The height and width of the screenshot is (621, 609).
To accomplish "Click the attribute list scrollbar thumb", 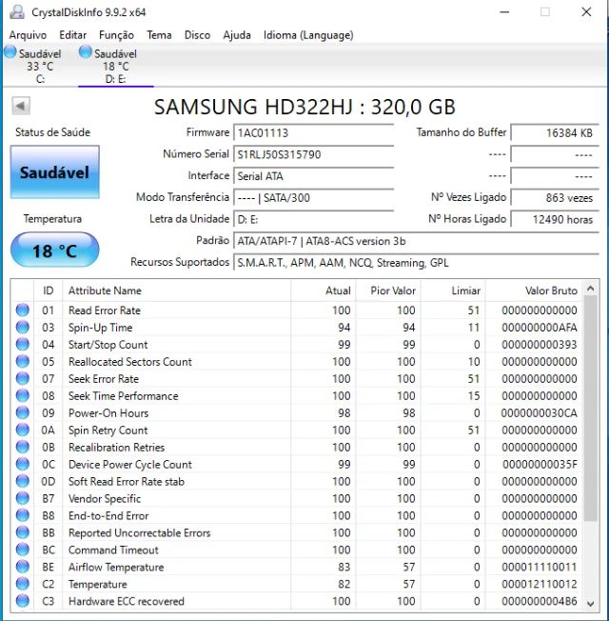I will pyautogui.click(x=590, y=409).
